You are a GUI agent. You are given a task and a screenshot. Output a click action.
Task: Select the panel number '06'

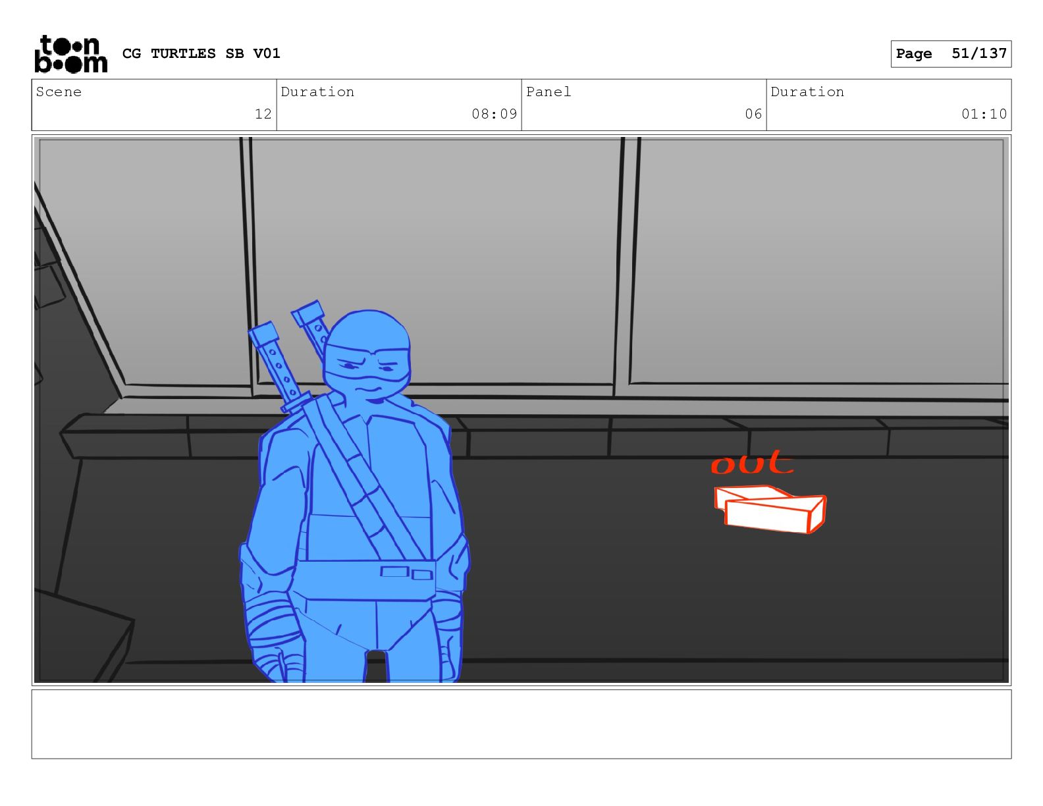[753, 114]
